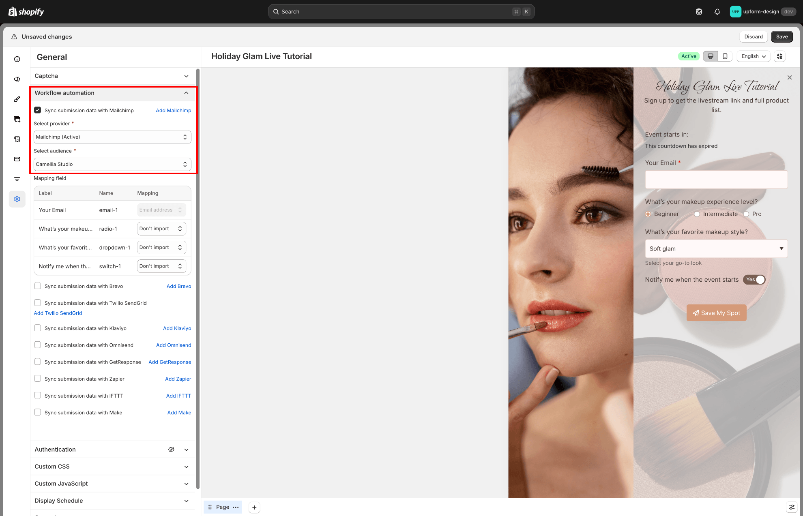803x516 pixels.
Task: Open the notifications bell
Action: 717,12
